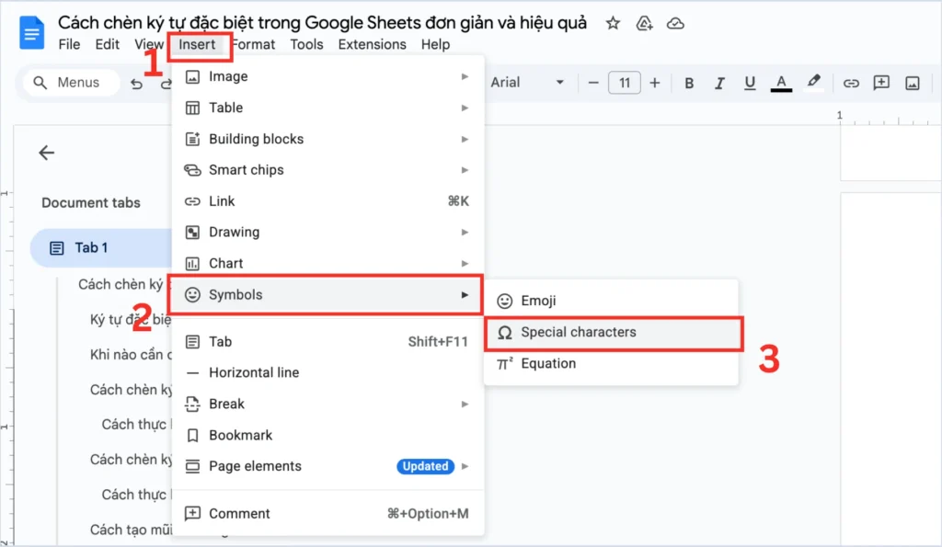Select Tab entry with Shift+F11 shortcut
This screenshot has width=942, height=547.
[x=327, y=342]
